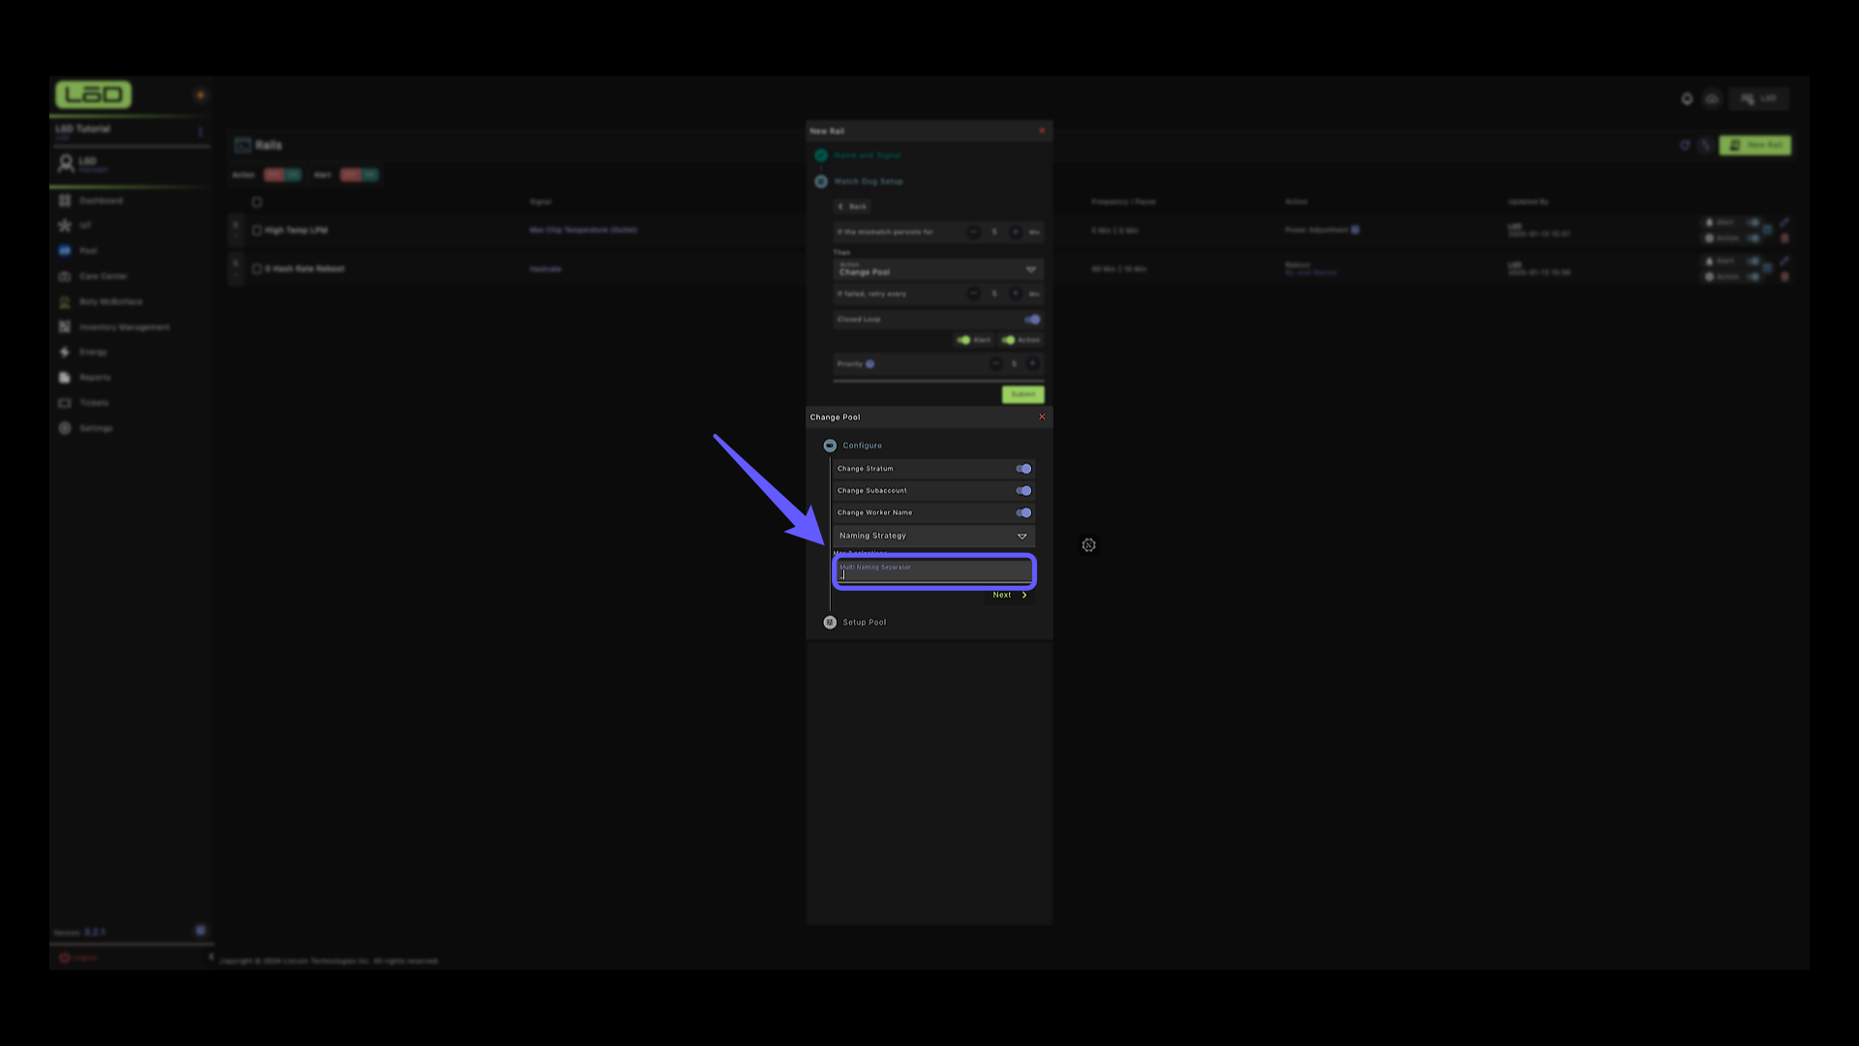The image size is (1859, 1046).
Task: Click the refresh icon near New Rail
Action: pyautogui.click(x=1685, y=145)
